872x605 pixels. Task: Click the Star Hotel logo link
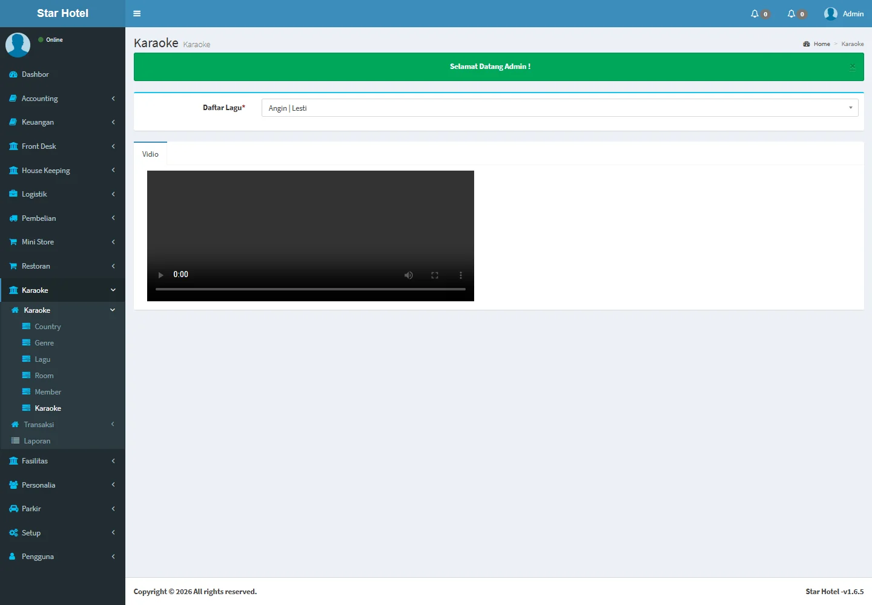click(62, 13)
